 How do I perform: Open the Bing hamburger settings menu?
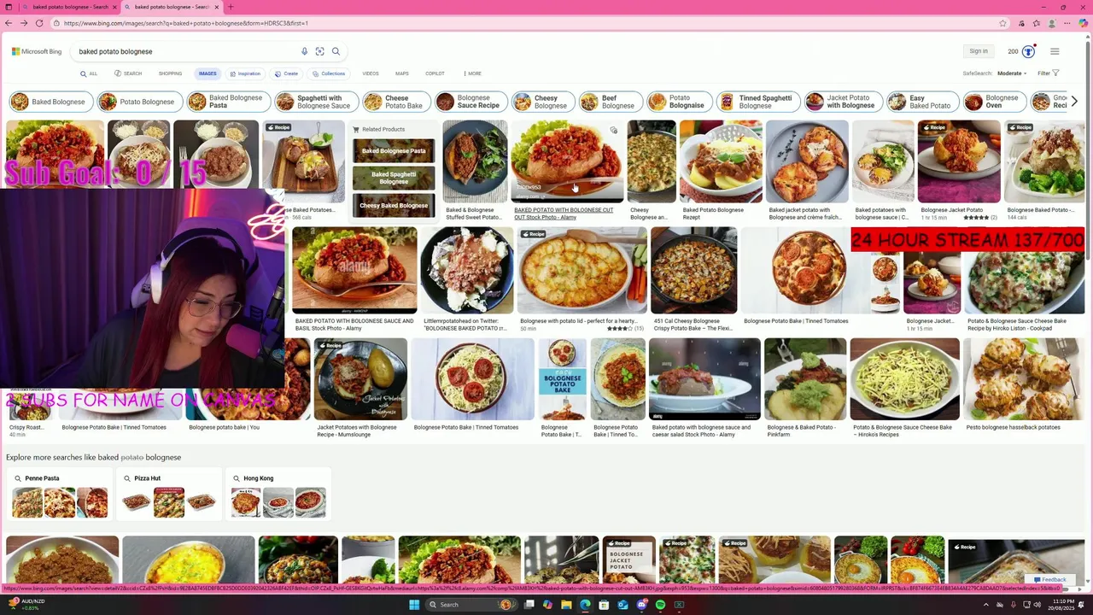coord(1055,51)
